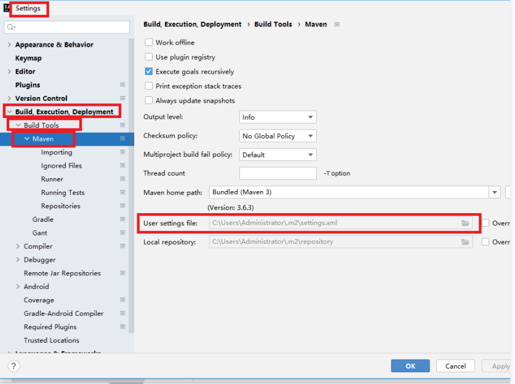Click folder browse icon for Local repository
This screenshot has height=384, width=515.
(x=465, y=242)
